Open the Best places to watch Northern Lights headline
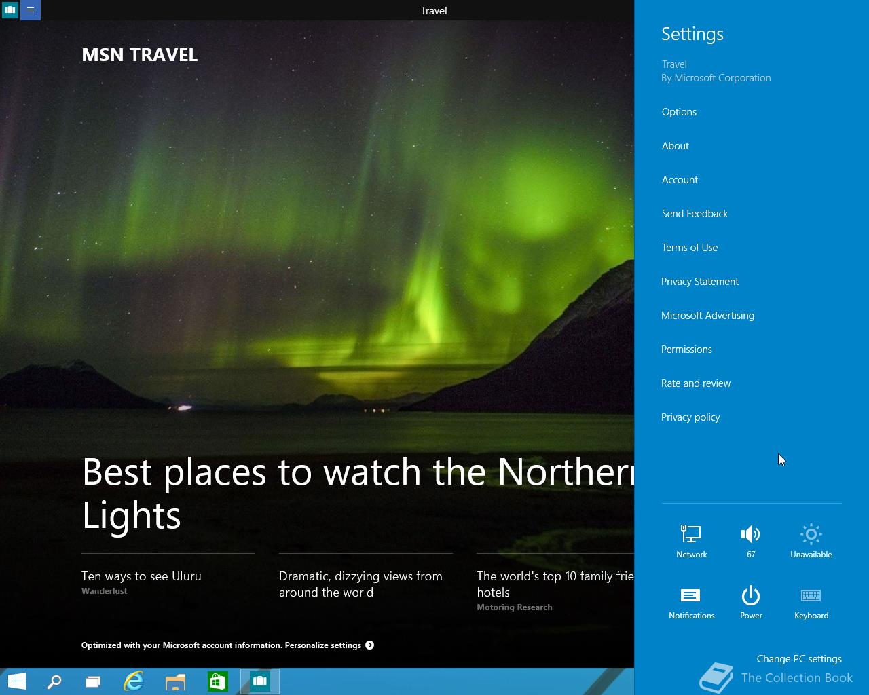Screen dimensions: 869x695 pos(358,493)
